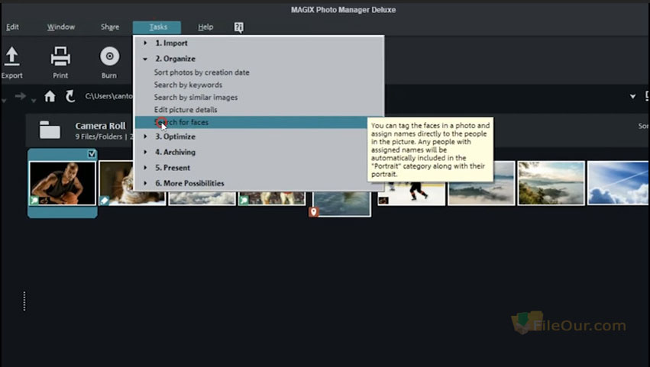650x367 pixels.
Task: Choose Search for faces
Action: tap(251, 122)
